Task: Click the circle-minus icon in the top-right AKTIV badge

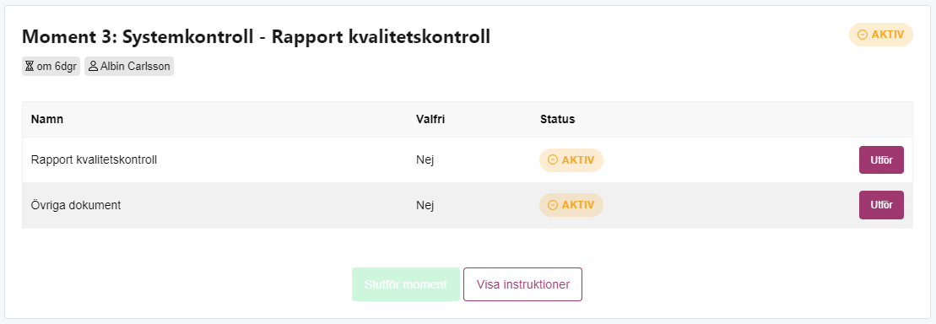Action: [862, 35]
